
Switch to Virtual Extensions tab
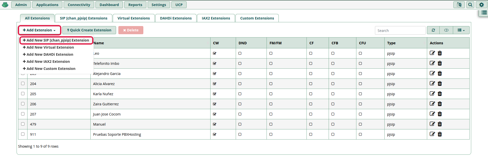(x=134, y=18)
